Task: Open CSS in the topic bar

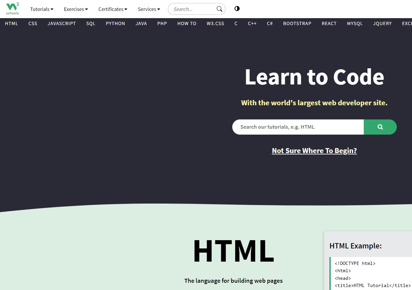Action: [x=33, y=23]
